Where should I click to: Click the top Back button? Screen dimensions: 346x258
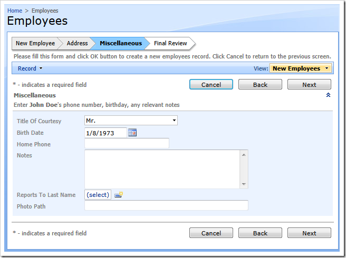tap(260, 84)
